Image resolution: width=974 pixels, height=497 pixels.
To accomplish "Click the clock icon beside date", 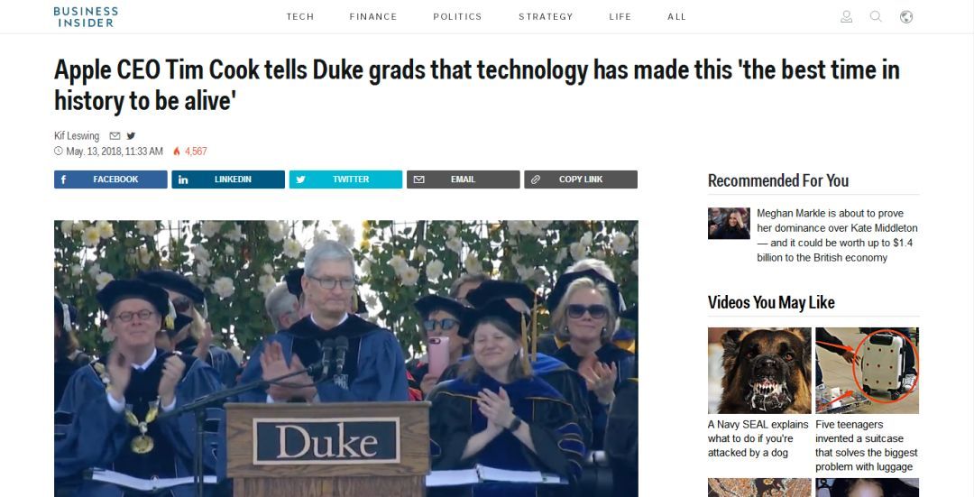I will [x=59, y=152].
